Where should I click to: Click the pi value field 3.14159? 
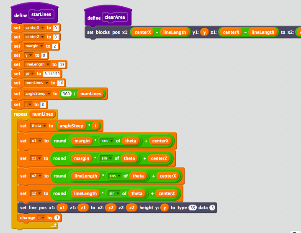pyautogui.click(x=52, y=74)
